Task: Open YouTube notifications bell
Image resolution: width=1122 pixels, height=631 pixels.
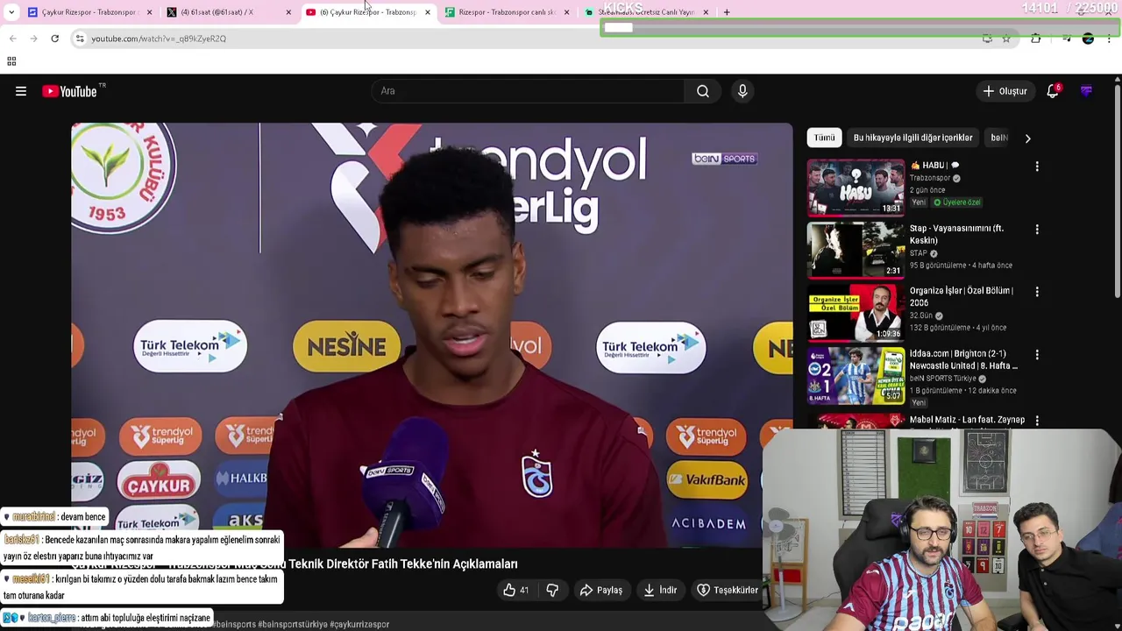Action: coord(1053,91)
